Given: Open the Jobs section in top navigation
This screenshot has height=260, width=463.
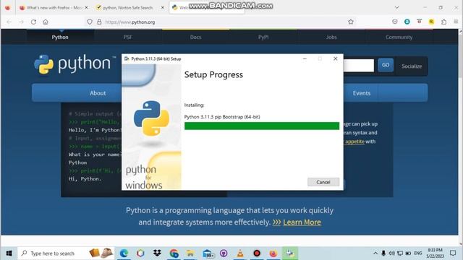Looking at the screenshot, I should pyautogui.click(x=331, y=37).
